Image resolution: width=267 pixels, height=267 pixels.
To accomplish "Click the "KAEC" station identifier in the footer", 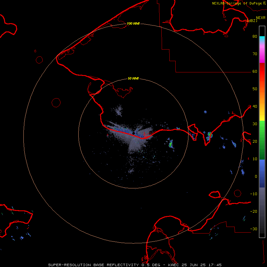I will (x=174, y=265).
